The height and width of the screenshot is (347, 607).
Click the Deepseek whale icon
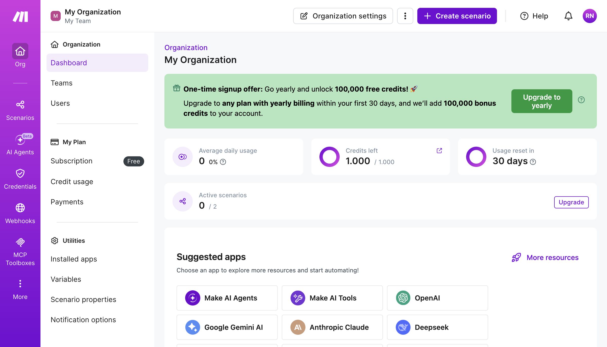coord(403,327)
